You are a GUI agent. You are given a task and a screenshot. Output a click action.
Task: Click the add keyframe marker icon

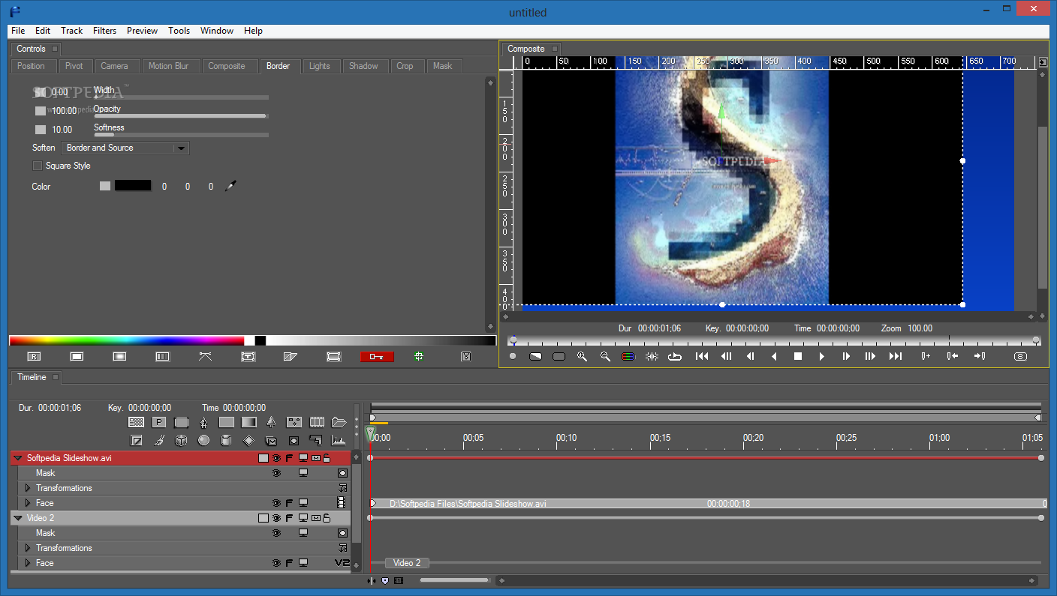click(926, 357)
